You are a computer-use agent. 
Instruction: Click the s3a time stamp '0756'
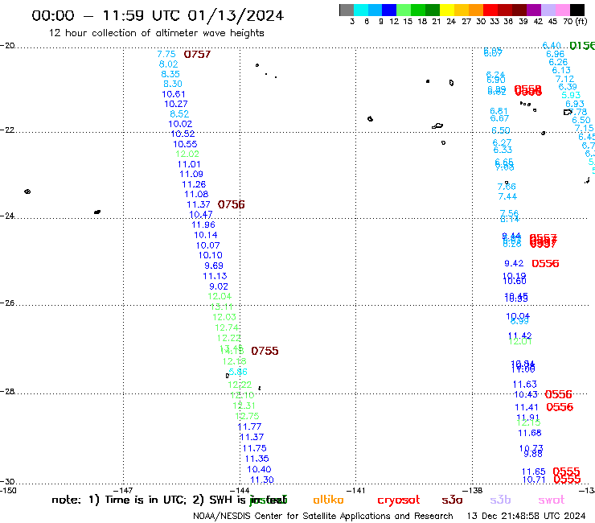[231, 204]
